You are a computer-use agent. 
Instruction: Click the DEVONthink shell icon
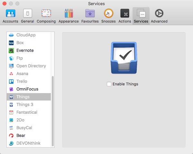point(11,143)
